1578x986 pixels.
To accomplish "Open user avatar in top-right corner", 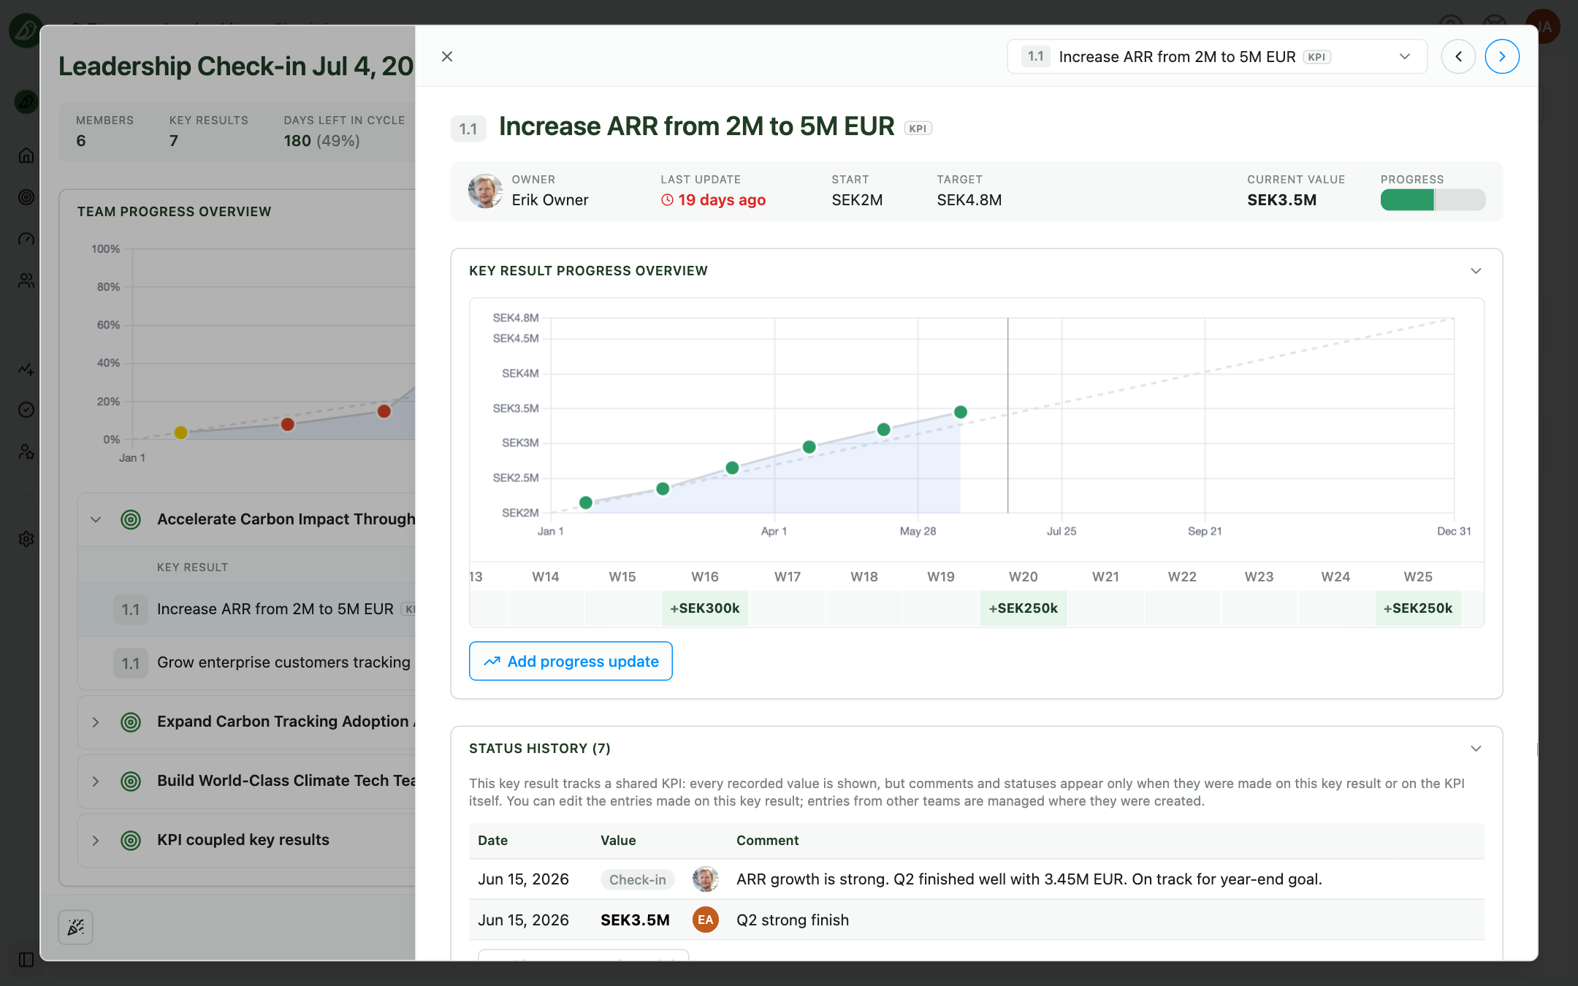I will (x=1544, y=27).
